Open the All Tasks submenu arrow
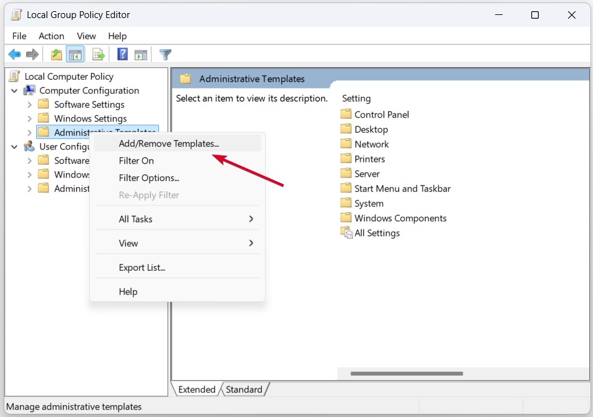The width and height of the screenshot is (593, 417). point(251,219)
